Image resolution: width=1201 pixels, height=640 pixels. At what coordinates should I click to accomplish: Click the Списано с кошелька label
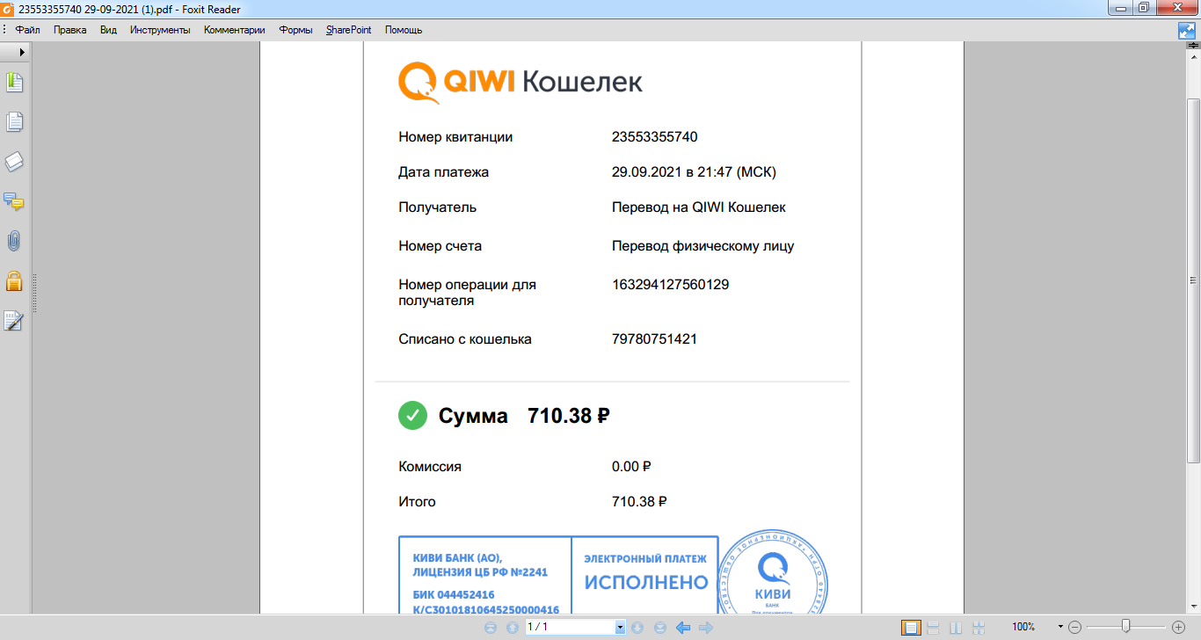click(x=465, y=338)
